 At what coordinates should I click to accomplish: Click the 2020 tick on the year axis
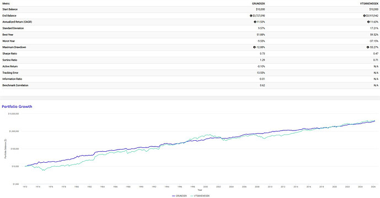point(334,187)
